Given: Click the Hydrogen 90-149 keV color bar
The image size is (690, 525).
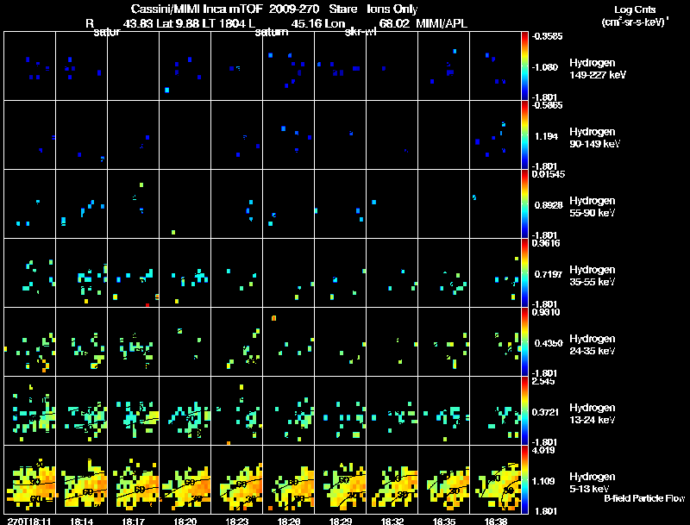Looking at the screenshot, I should [x=524, y=135].
